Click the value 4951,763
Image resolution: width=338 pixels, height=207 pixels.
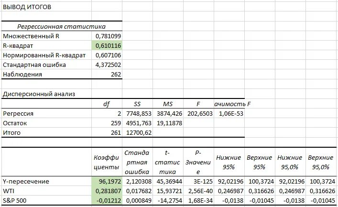pyautogui.click(x=139, y=123)
